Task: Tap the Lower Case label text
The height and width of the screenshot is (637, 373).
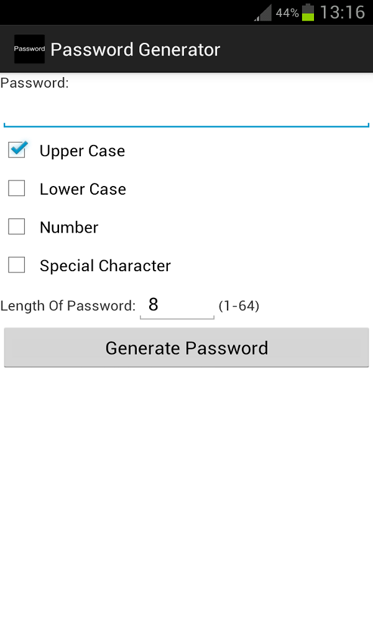Action: [x=83, y=189]
